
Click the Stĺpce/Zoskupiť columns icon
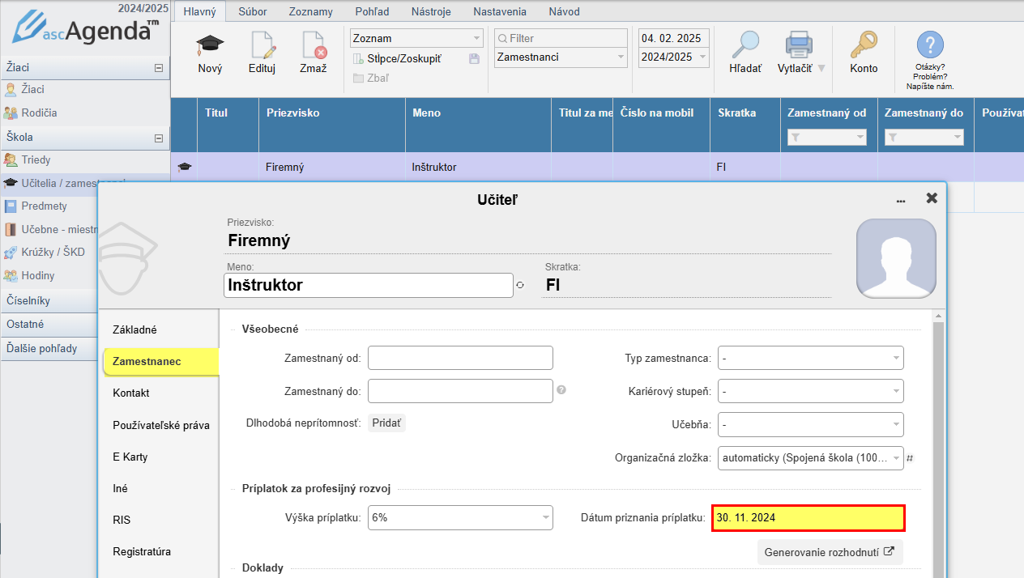click(x=358, y=59)
